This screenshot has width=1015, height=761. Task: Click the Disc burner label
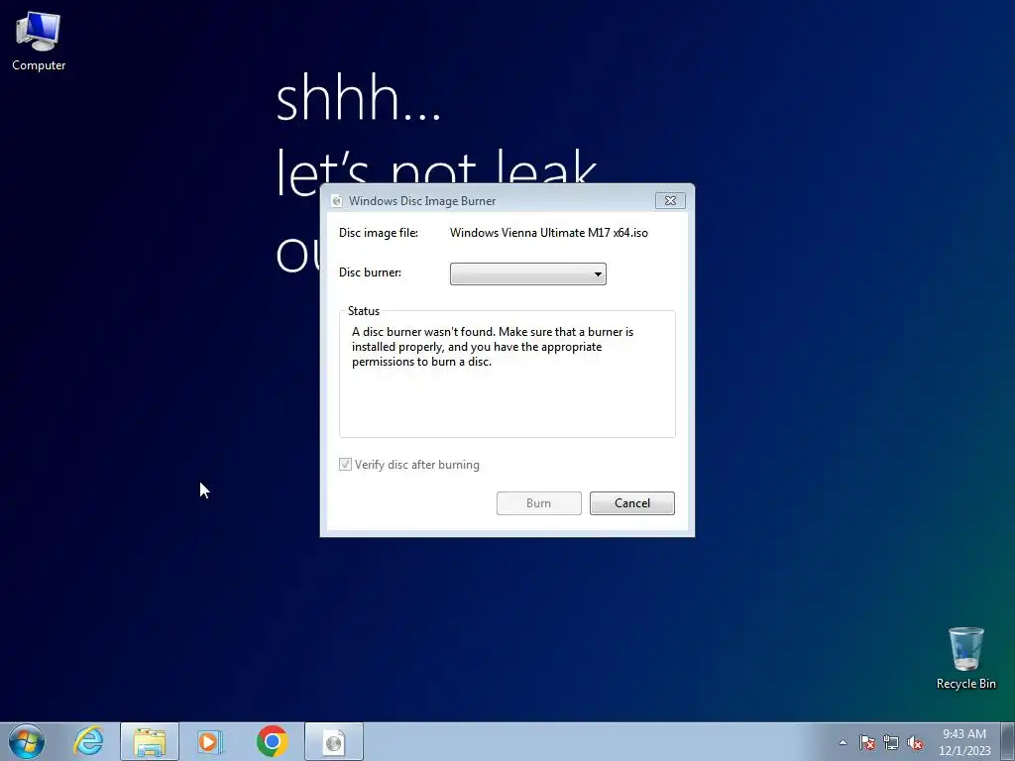371,272
